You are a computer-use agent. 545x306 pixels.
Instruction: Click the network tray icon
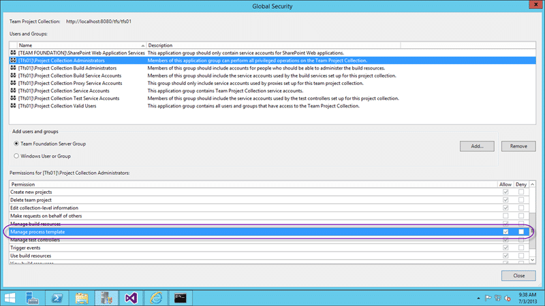[x=498, y=298]
